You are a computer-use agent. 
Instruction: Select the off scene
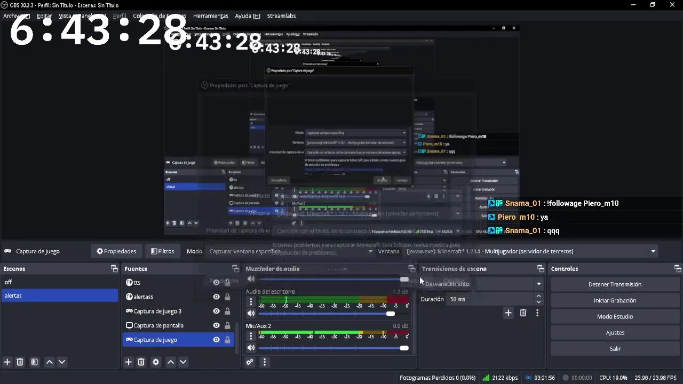tap(59, 282)
